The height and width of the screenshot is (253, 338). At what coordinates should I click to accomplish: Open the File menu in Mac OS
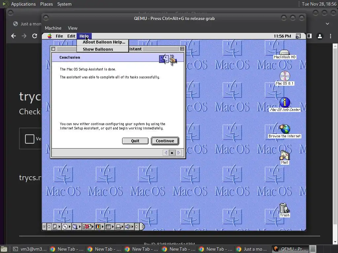coord(59,36)
